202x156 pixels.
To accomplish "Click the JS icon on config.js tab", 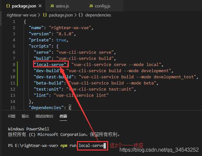I will pos(93,6).
